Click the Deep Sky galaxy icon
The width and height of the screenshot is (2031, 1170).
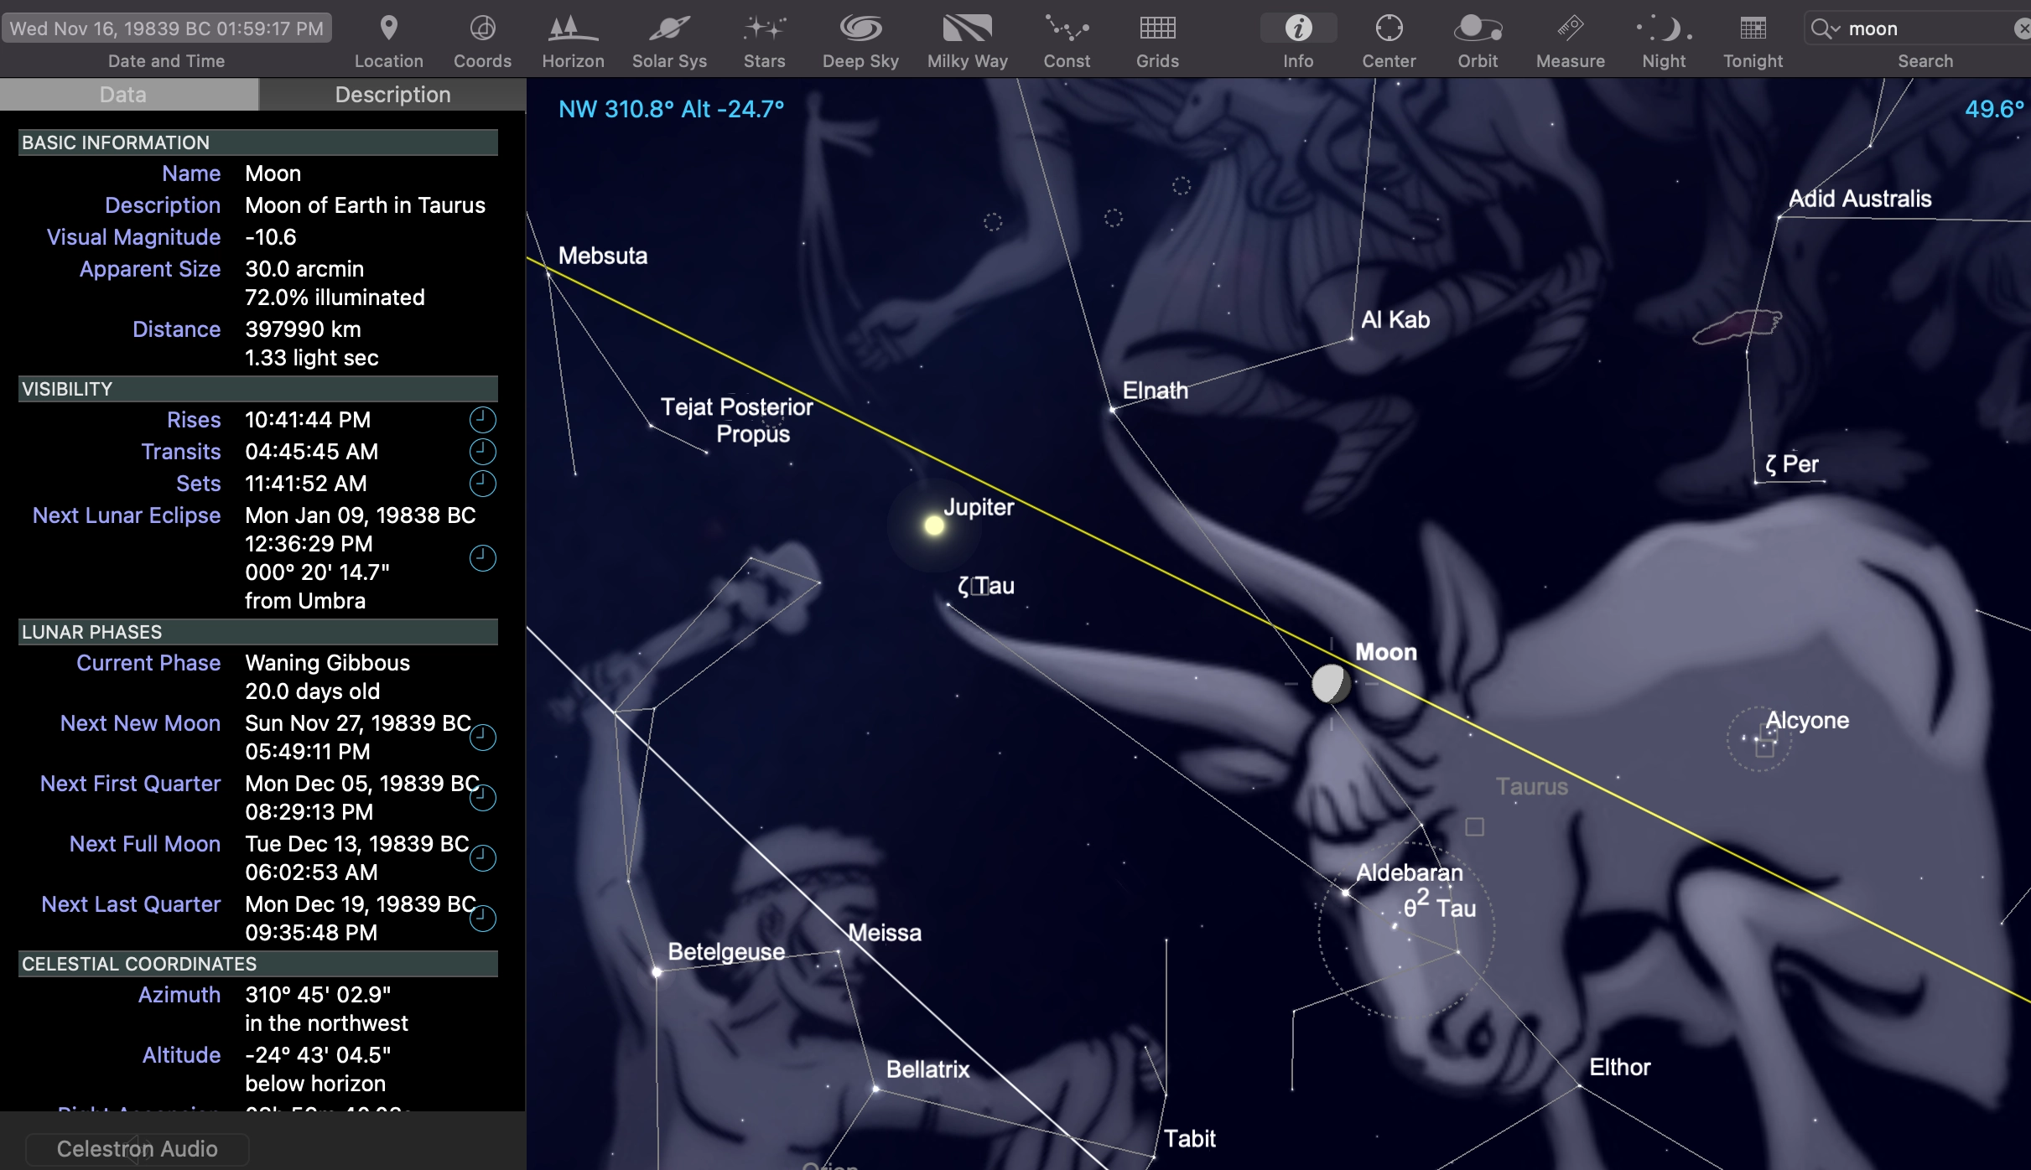click(x=860, y=29)
